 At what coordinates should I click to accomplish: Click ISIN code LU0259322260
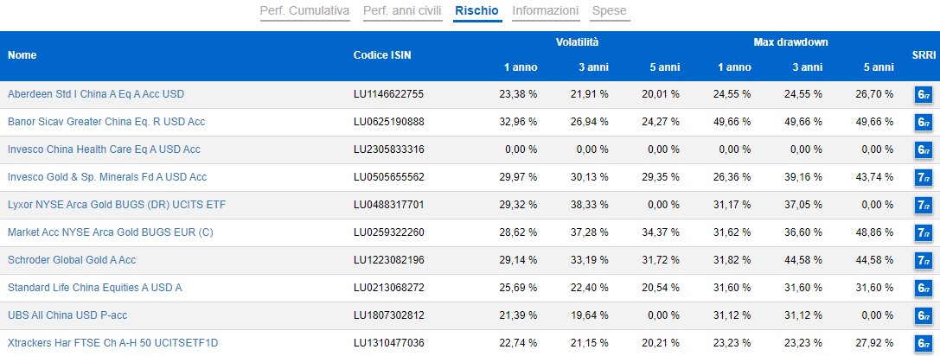(x=388, y=232)
